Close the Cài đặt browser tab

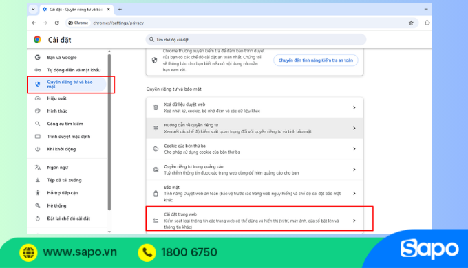(109, 9)
